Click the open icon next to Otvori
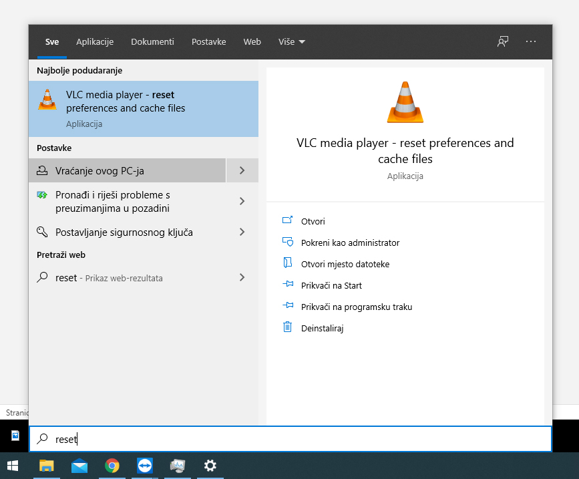 (287, 220)
